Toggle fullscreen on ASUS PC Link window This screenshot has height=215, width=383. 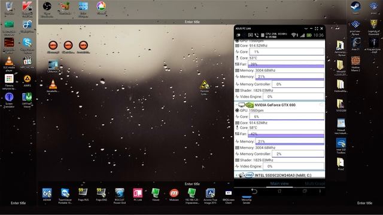coord(317,29)
